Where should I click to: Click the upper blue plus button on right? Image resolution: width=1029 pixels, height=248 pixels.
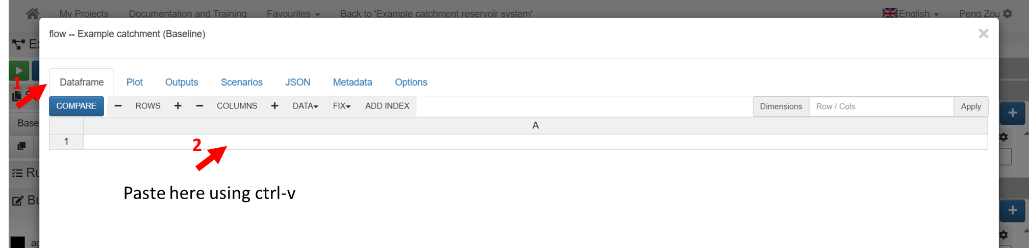[x=1012, y=113]
